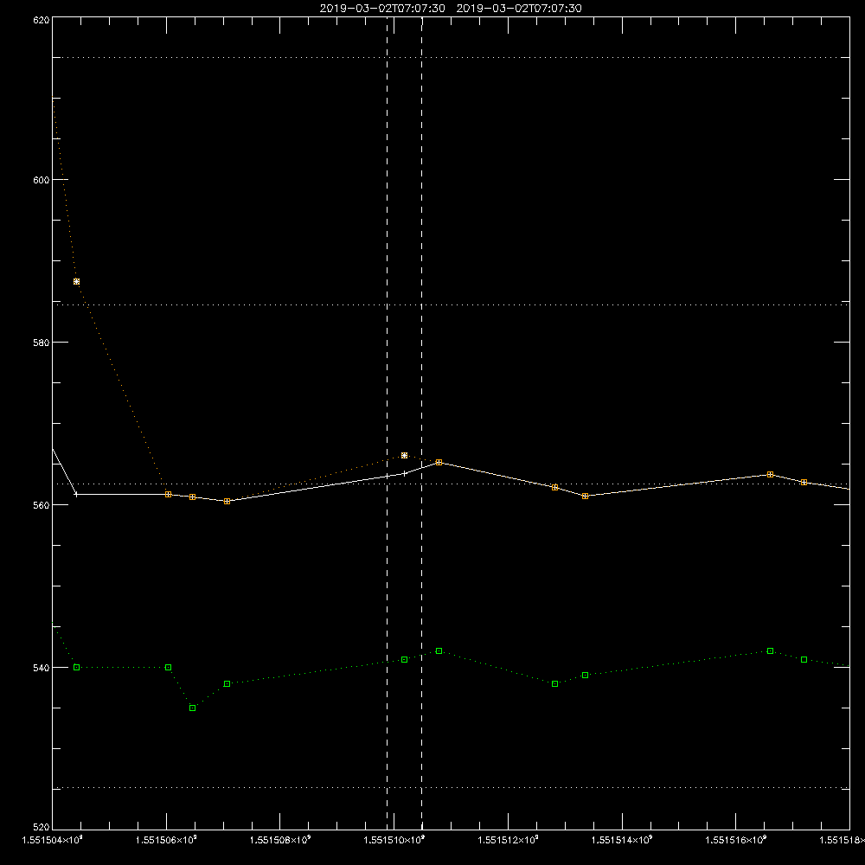Click the second 2019-03-02T07:07:30 title timestamp

[519, 9]
